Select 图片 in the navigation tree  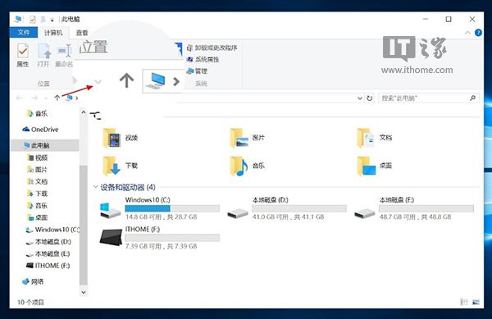coord(38,170)
